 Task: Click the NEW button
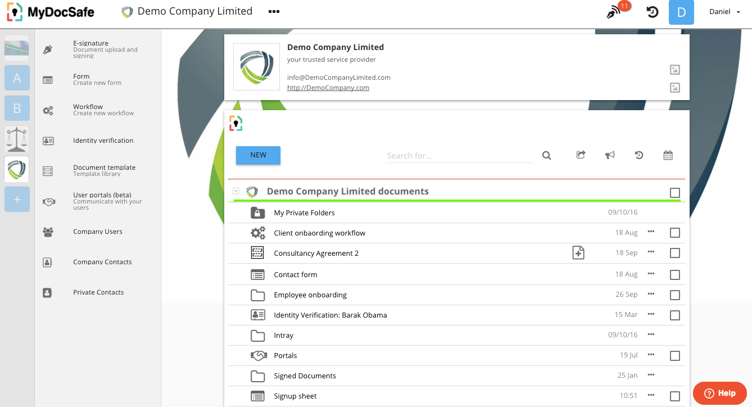pyautogui.click(x=258, y=155)
